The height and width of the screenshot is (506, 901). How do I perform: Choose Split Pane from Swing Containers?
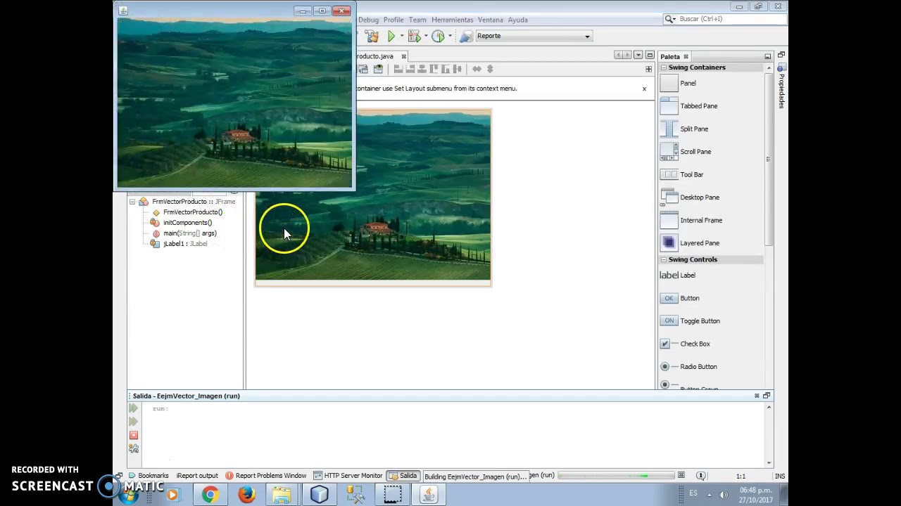(x=684, y=129)
